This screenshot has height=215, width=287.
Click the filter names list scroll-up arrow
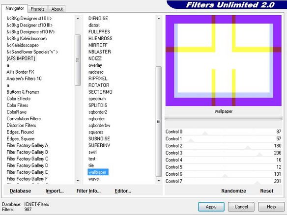coord(159,19)
